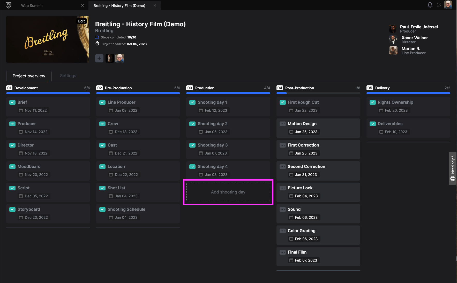Switch to the Web Summit tab

click(x=32, y=5)
